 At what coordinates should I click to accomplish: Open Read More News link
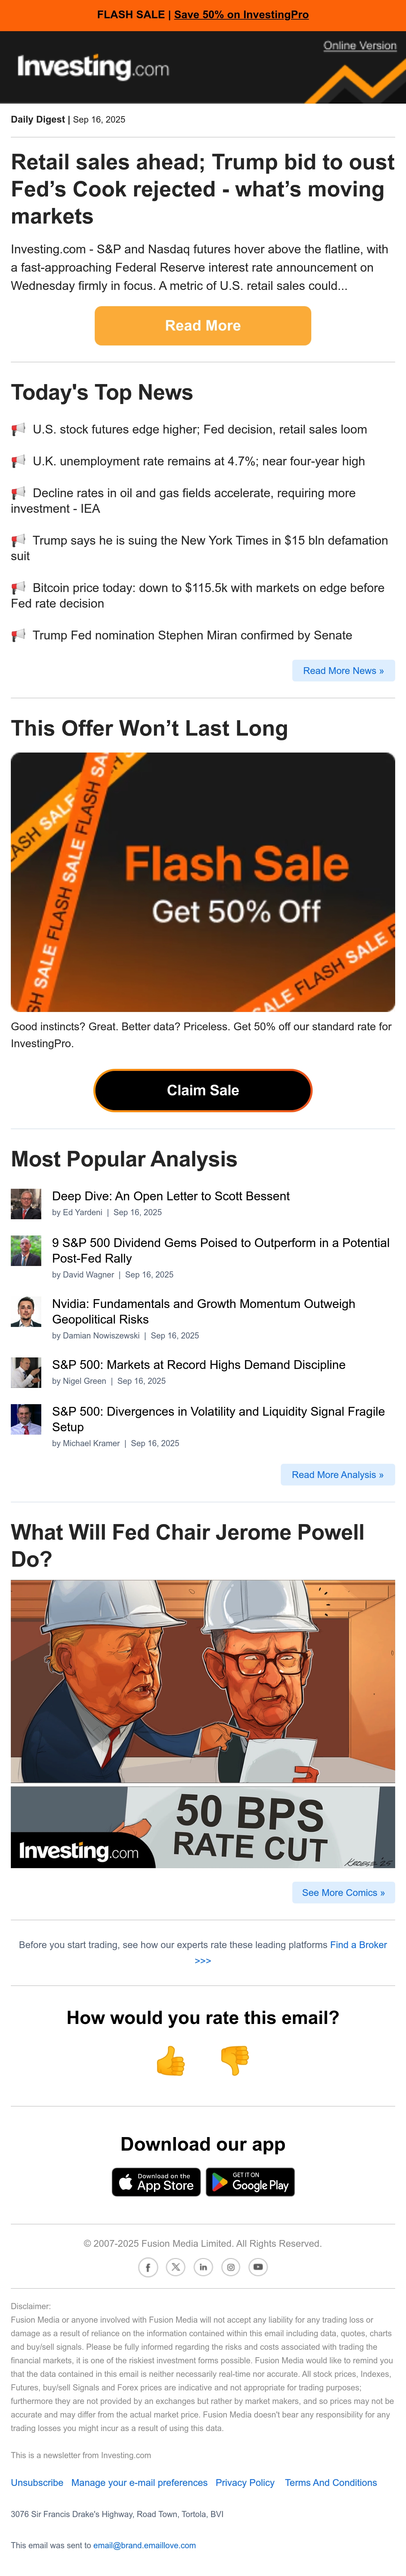(x=343, y=671)
